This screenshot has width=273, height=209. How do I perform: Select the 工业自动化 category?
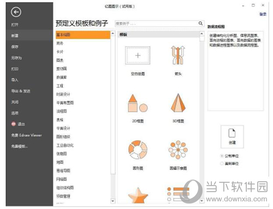point(65,145)
